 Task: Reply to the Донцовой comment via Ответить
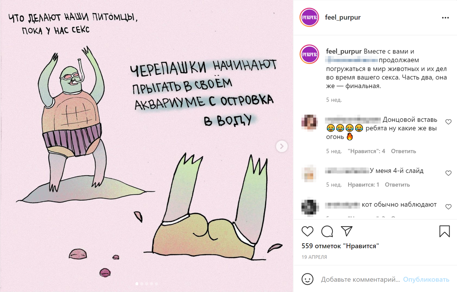[x=403, y=151]
